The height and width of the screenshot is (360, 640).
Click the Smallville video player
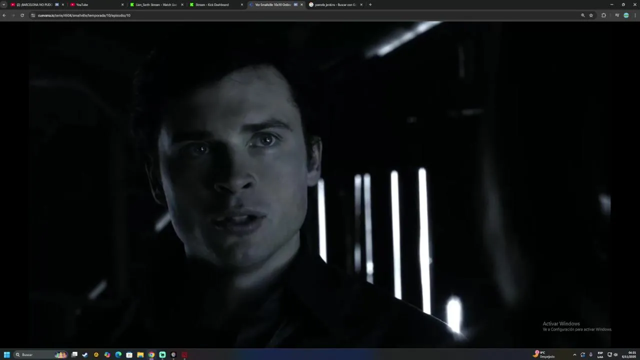click(x=320, y=184)
